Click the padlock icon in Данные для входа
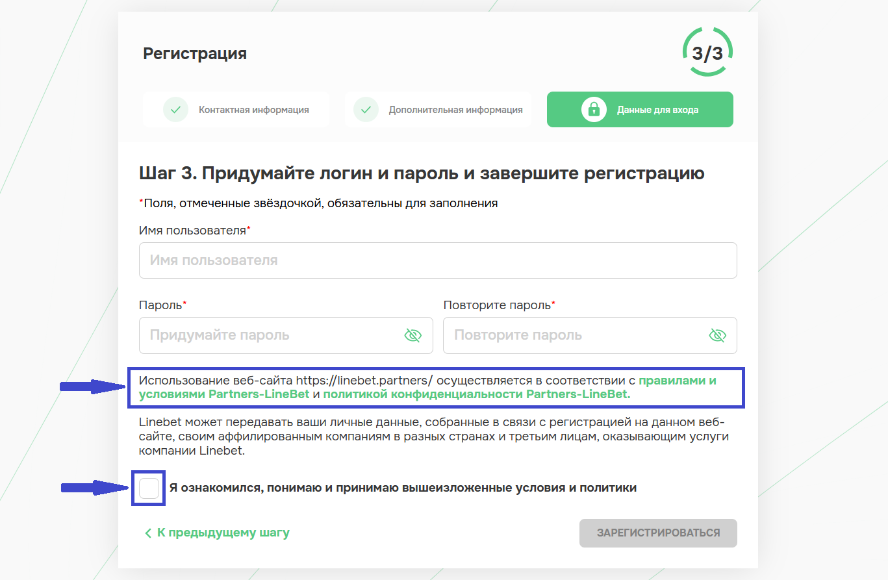 594,110
